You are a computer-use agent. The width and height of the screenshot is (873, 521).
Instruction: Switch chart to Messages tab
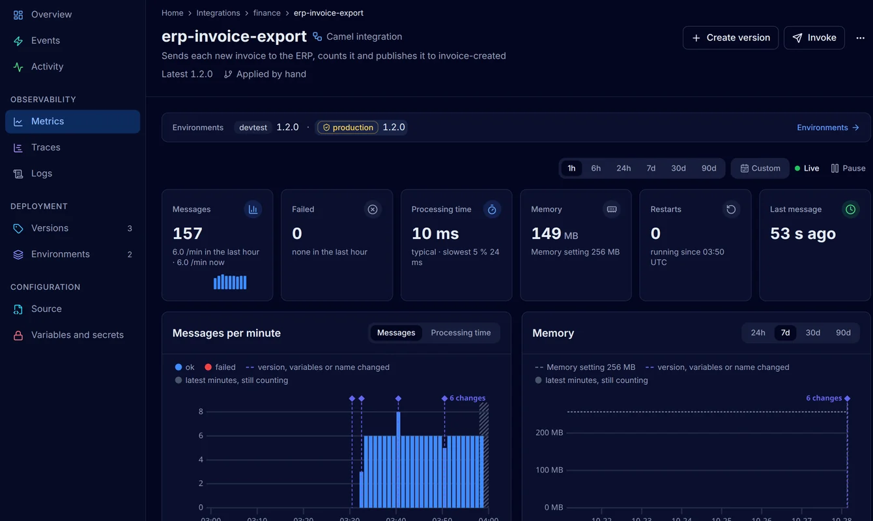[x=396, y=333]
